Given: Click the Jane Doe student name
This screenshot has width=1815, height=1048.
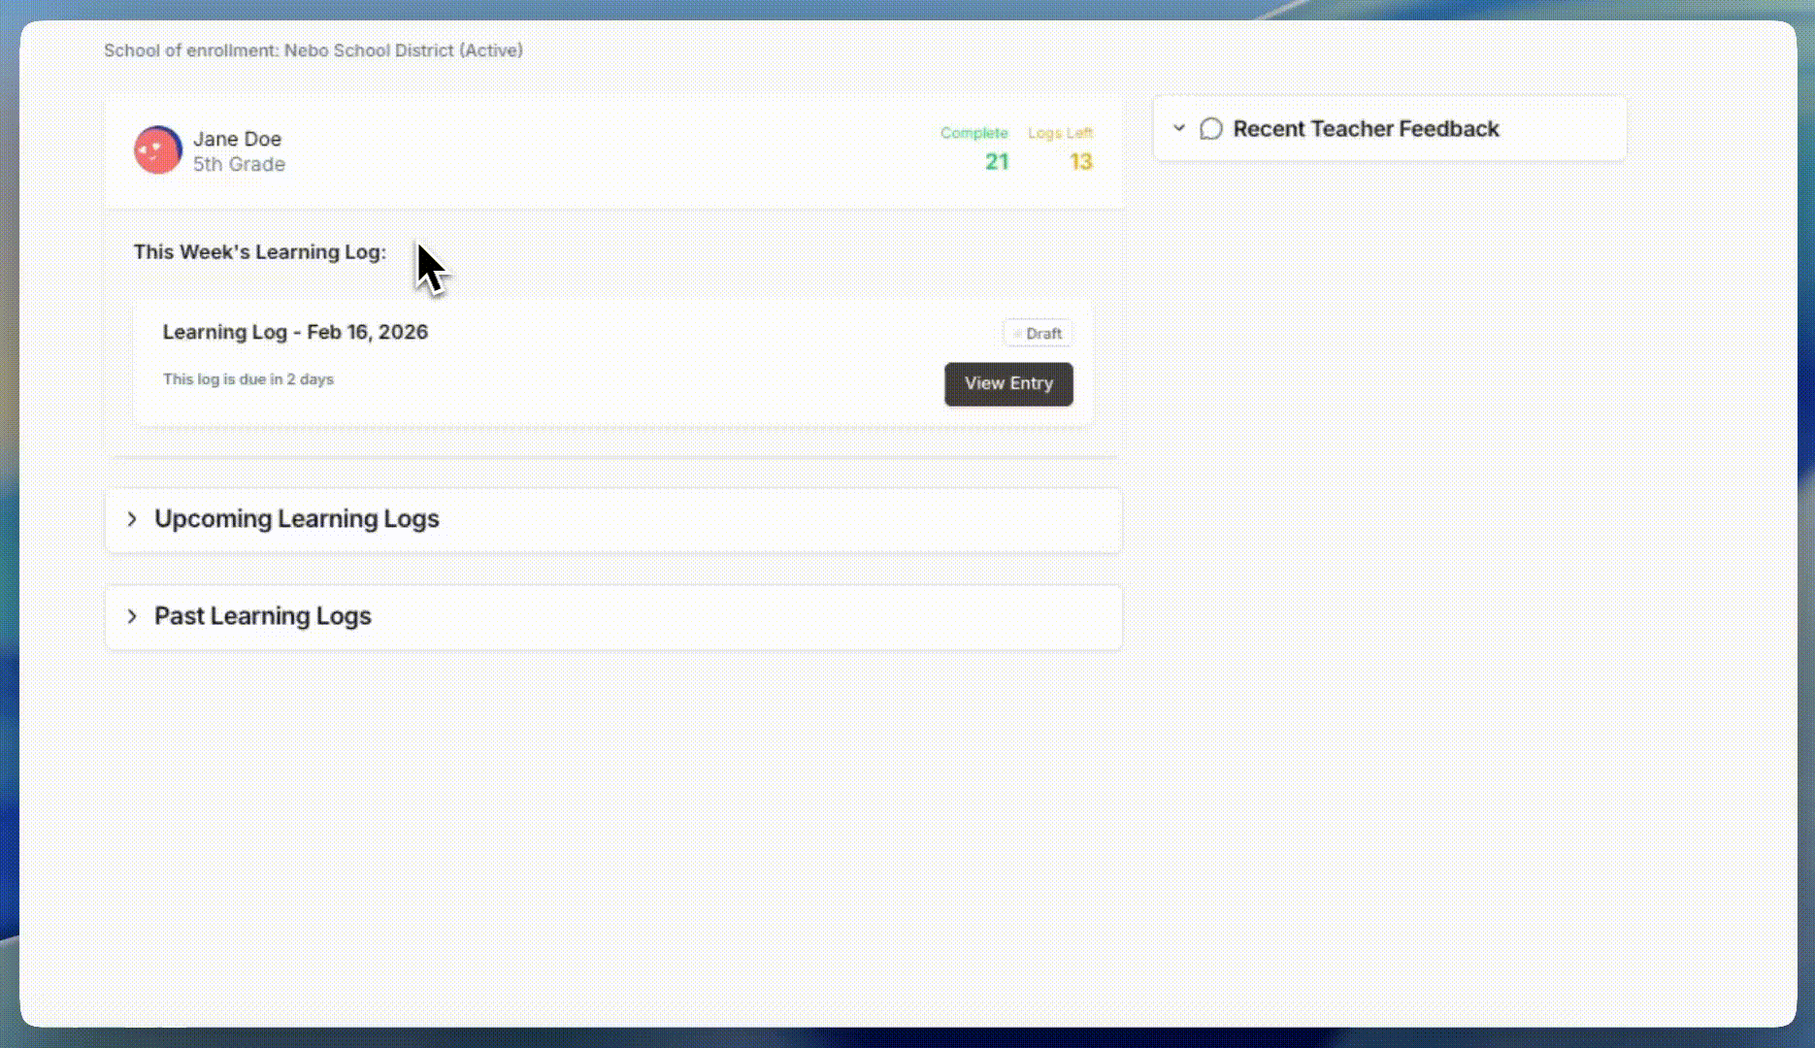Looking at the screenshot, I should [237, 139].
